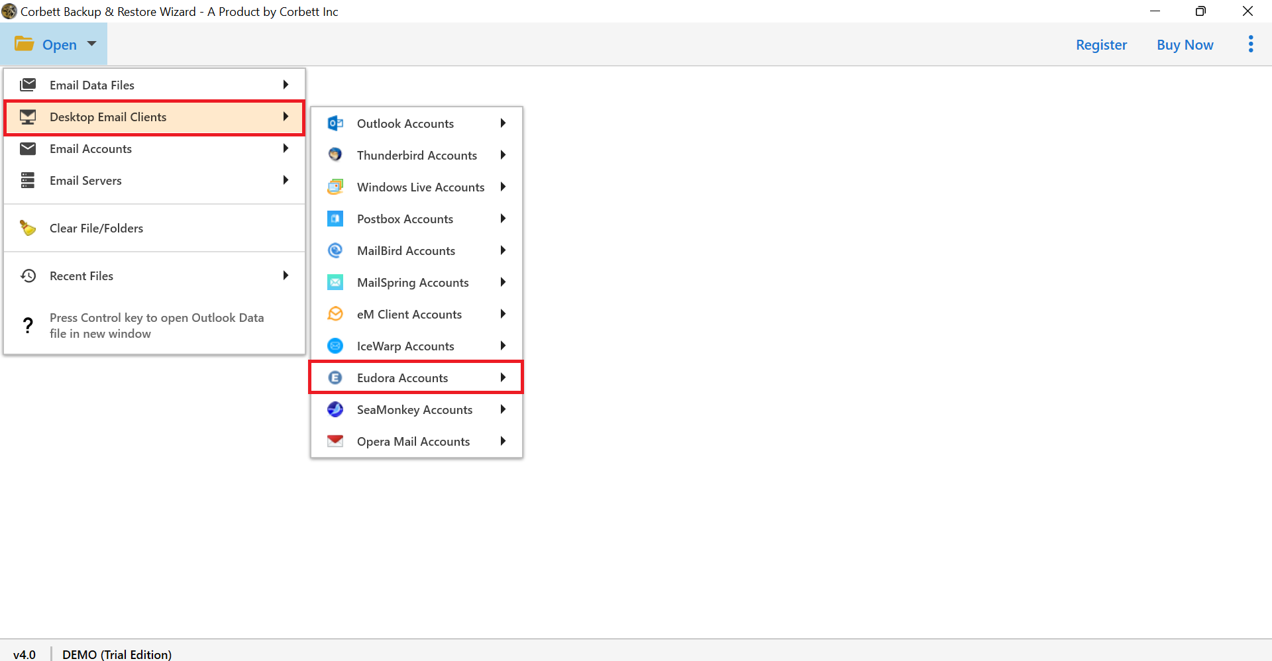Click the Email Servers stack icon
Image resolution: width=1272 pixels, height=661 pixels.
click(28, 180)
